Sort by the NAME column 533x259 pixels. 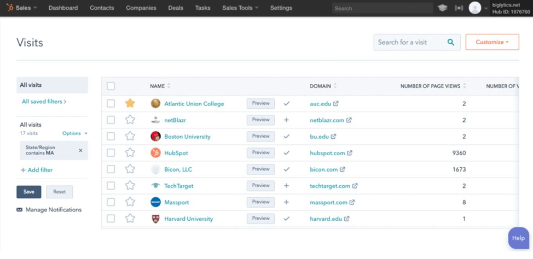160,86
